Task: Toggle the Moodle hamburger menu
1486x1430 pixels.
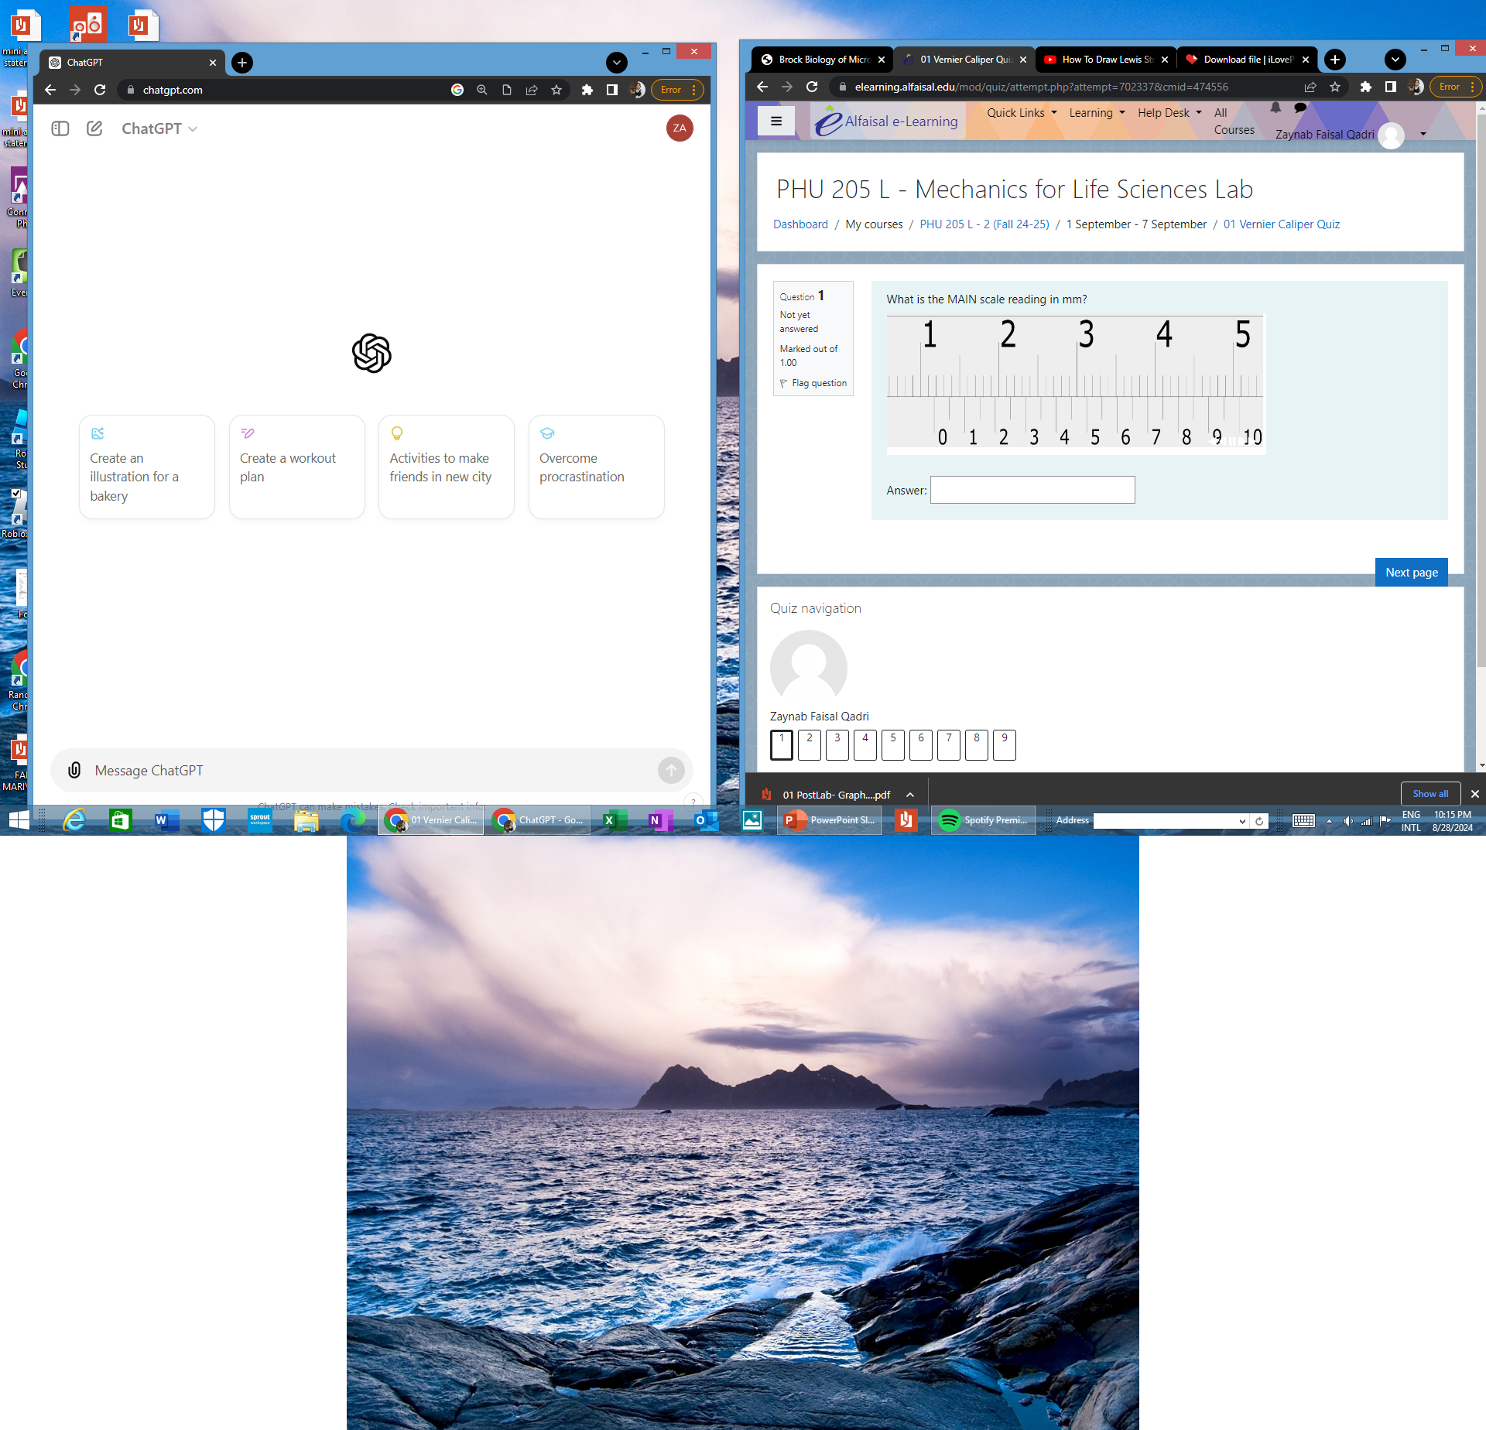Action: (x=776, y=121)
